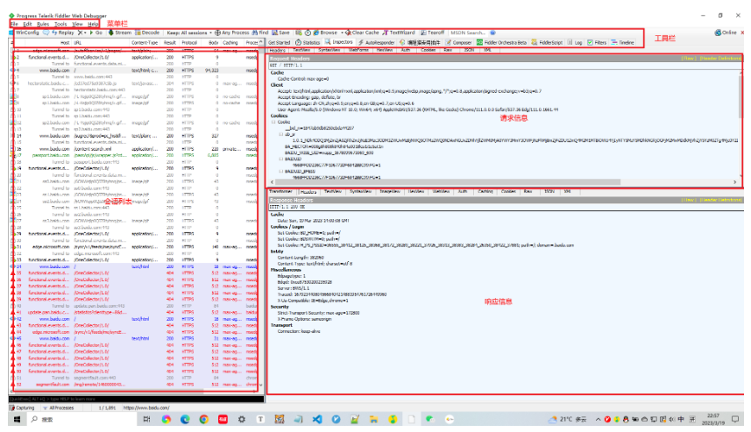Image resolution: width=751 pixels, height=432 pixels.
Task: Switch to the AutoResponder tab
Action: click(377, 43)
